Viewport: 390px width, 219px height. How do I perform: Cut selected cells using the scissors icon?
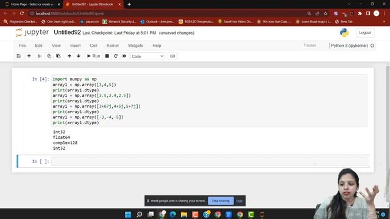point(39,56)
